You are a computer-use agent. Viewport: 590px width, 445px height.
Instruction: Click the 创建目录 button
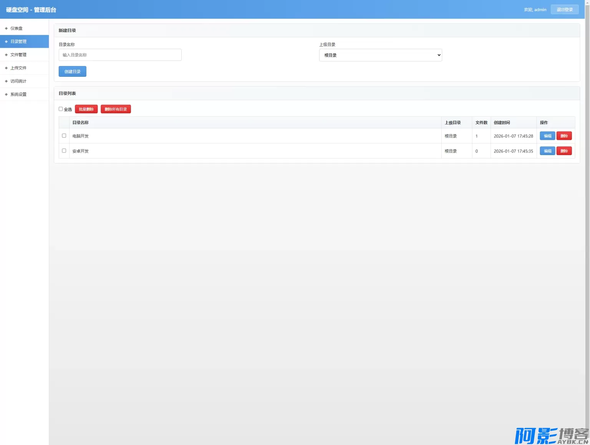[x=72, y=71]
